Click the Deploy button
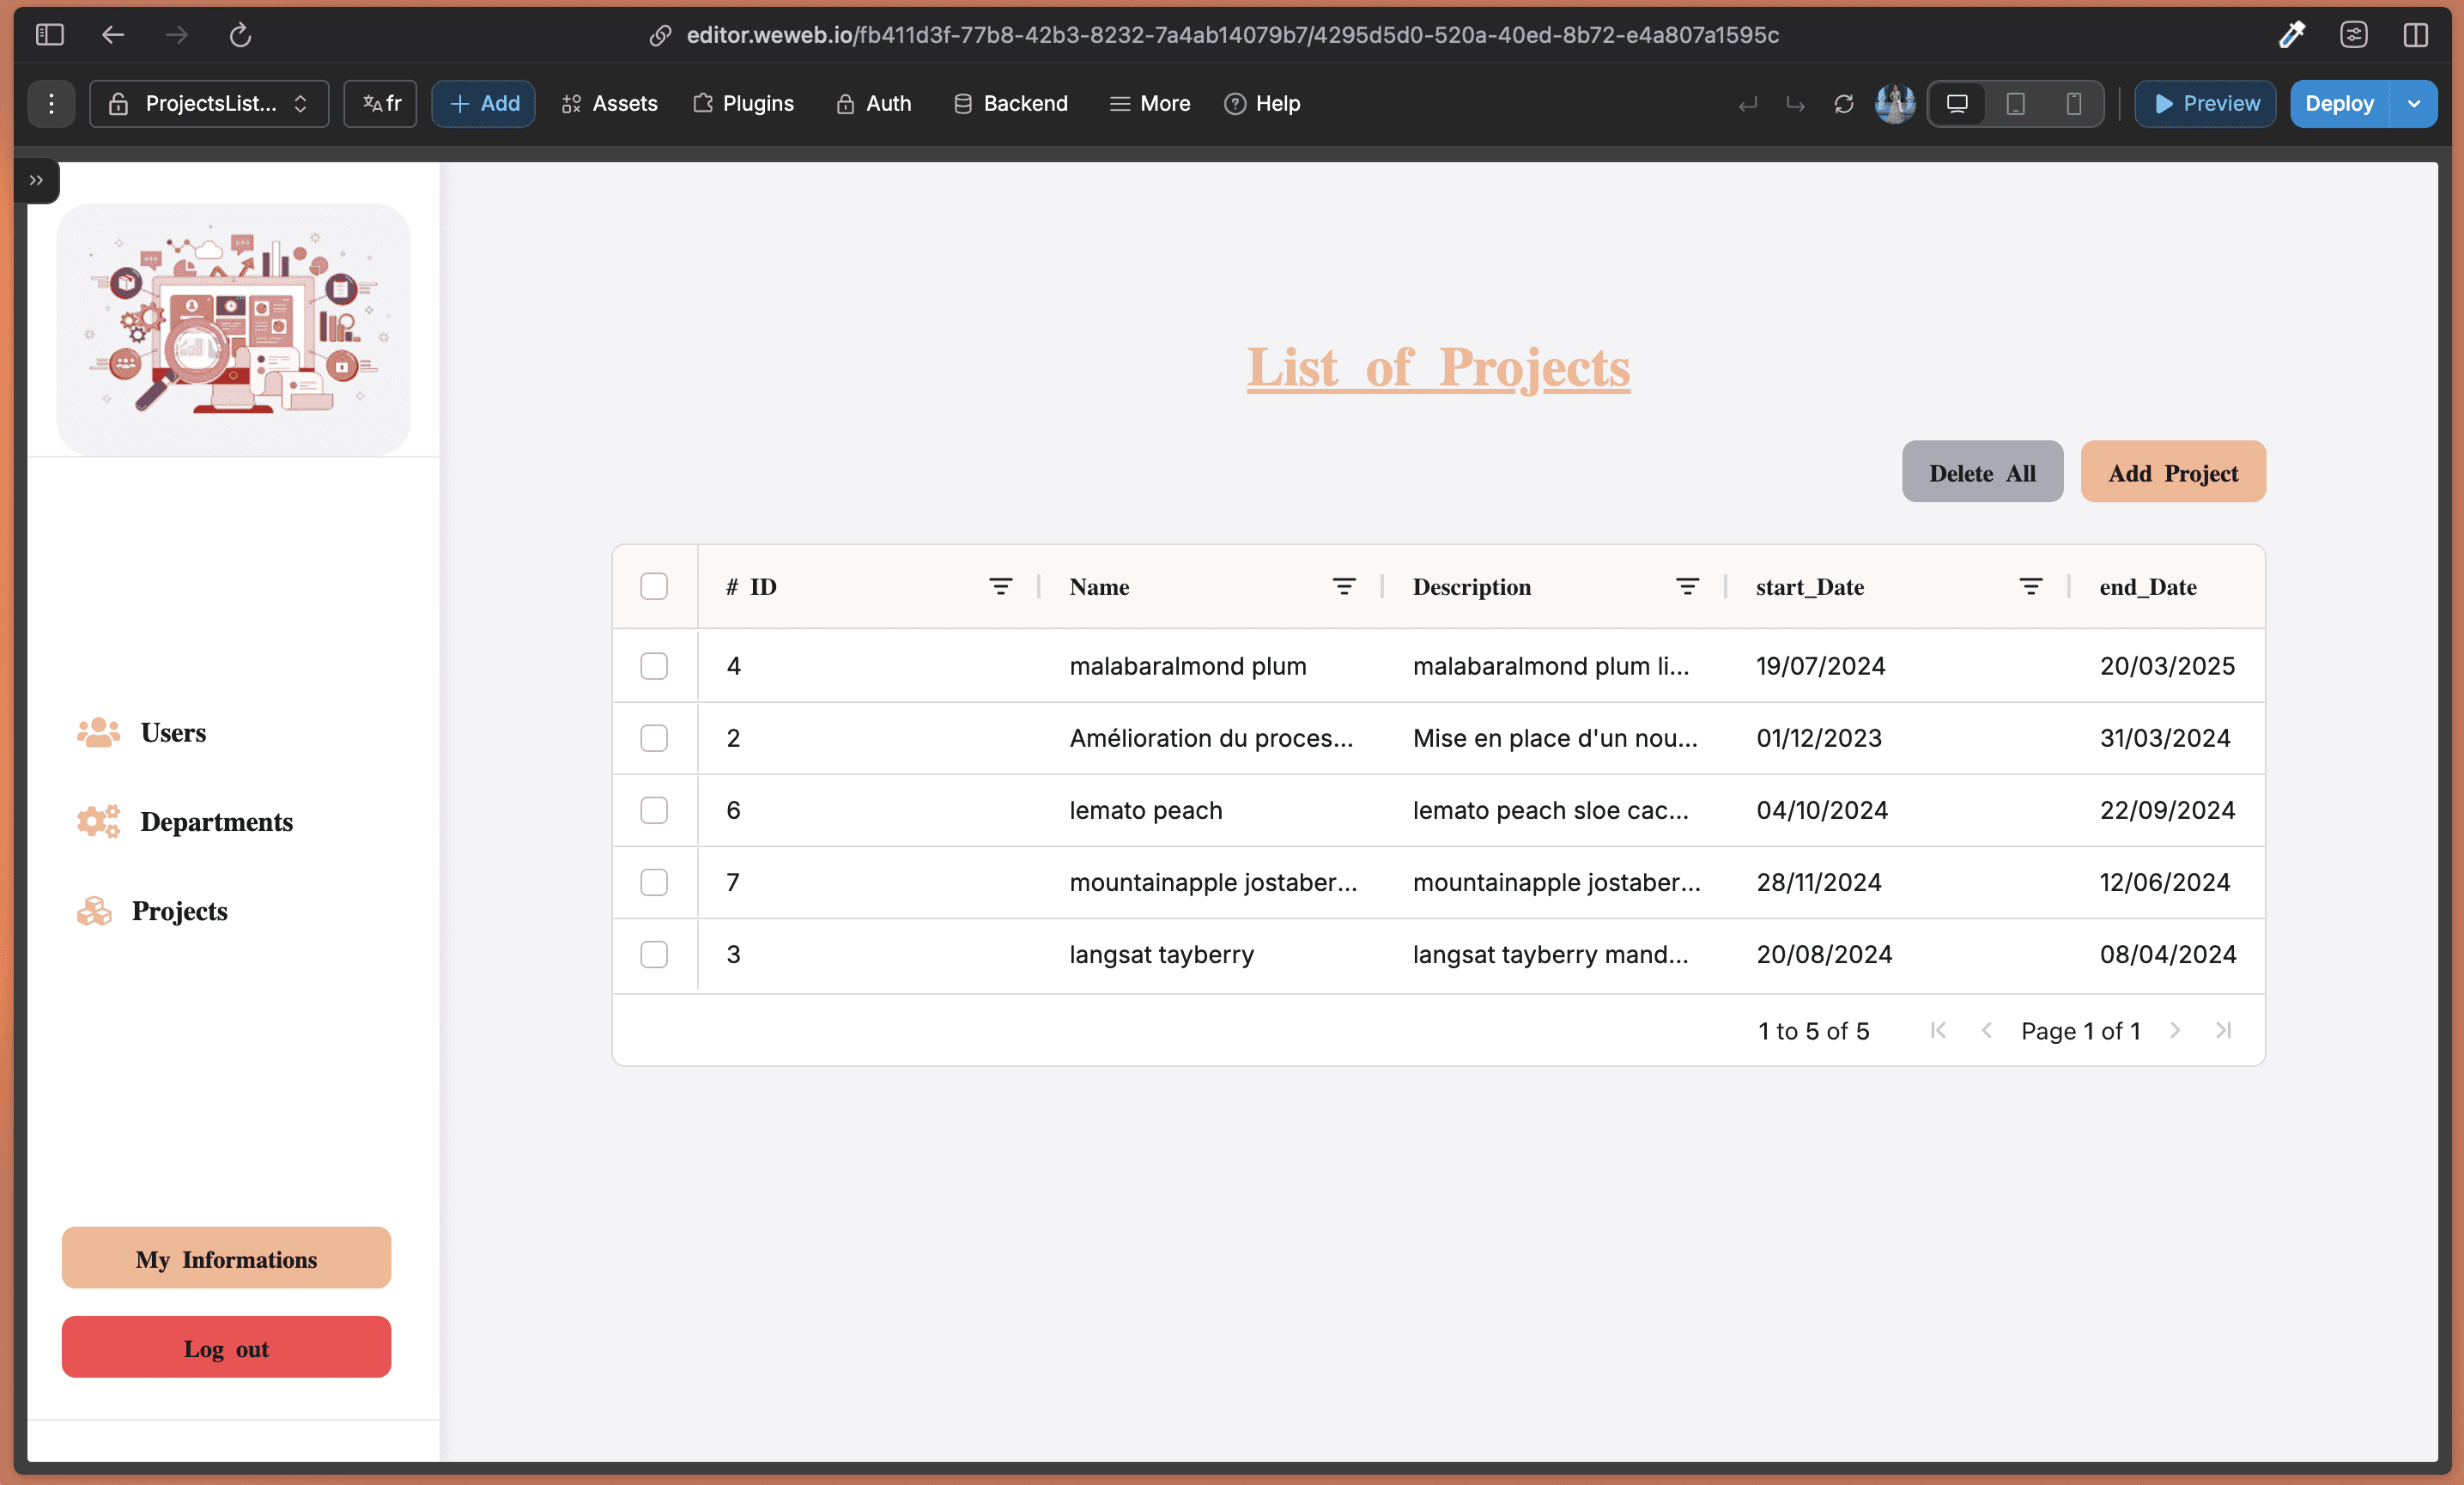Image resolution: width=2464 pixels, height=1485 pixels. tap(2339, 103)
